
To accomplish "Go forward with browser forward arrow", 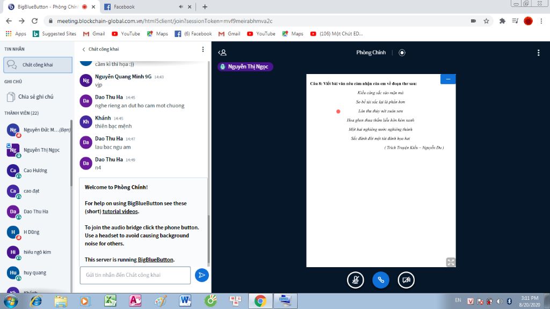I will tap(21, 21).
